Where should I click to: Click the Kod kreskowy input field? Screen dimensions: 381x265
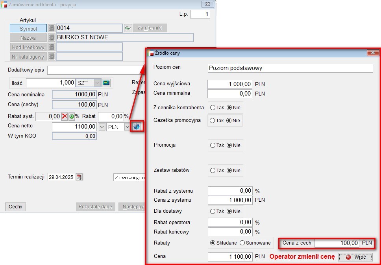pos(89,47)
